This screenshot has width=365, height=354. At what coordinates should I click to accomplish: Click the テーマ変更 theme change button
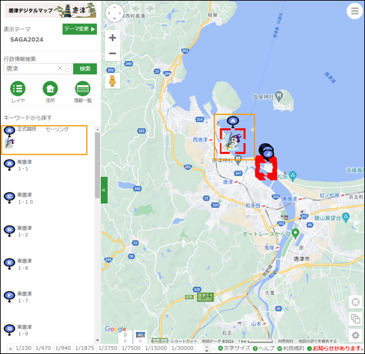[80, 29]
